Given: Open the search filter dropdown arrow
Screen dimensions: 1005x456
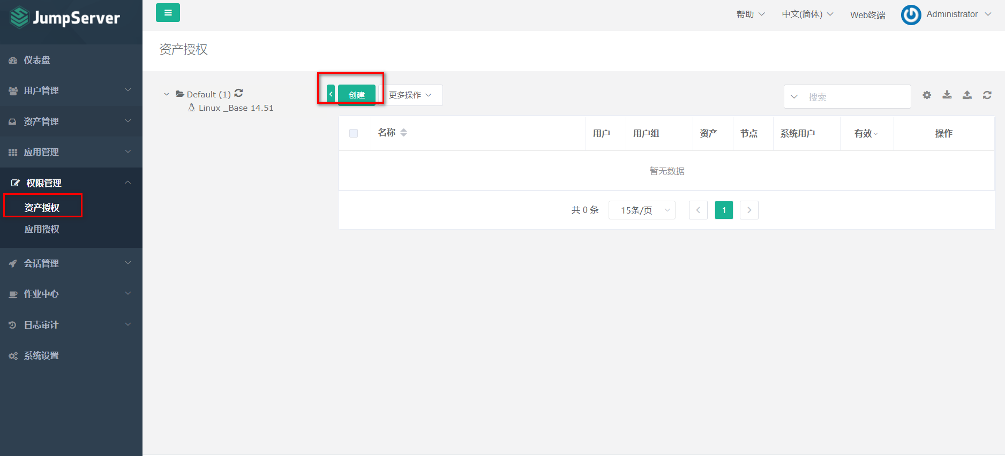Looking at the screenshot, I should pos(794,97).
